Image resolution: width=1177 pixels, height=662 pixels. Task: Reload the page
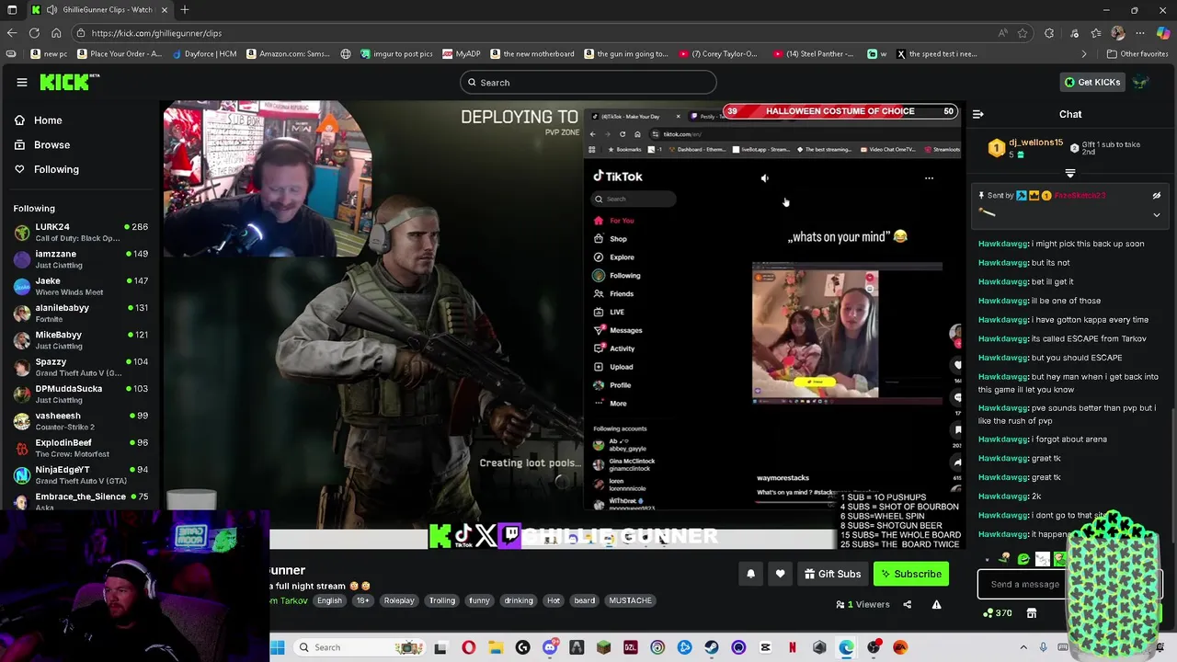click(x=34, y=33)
